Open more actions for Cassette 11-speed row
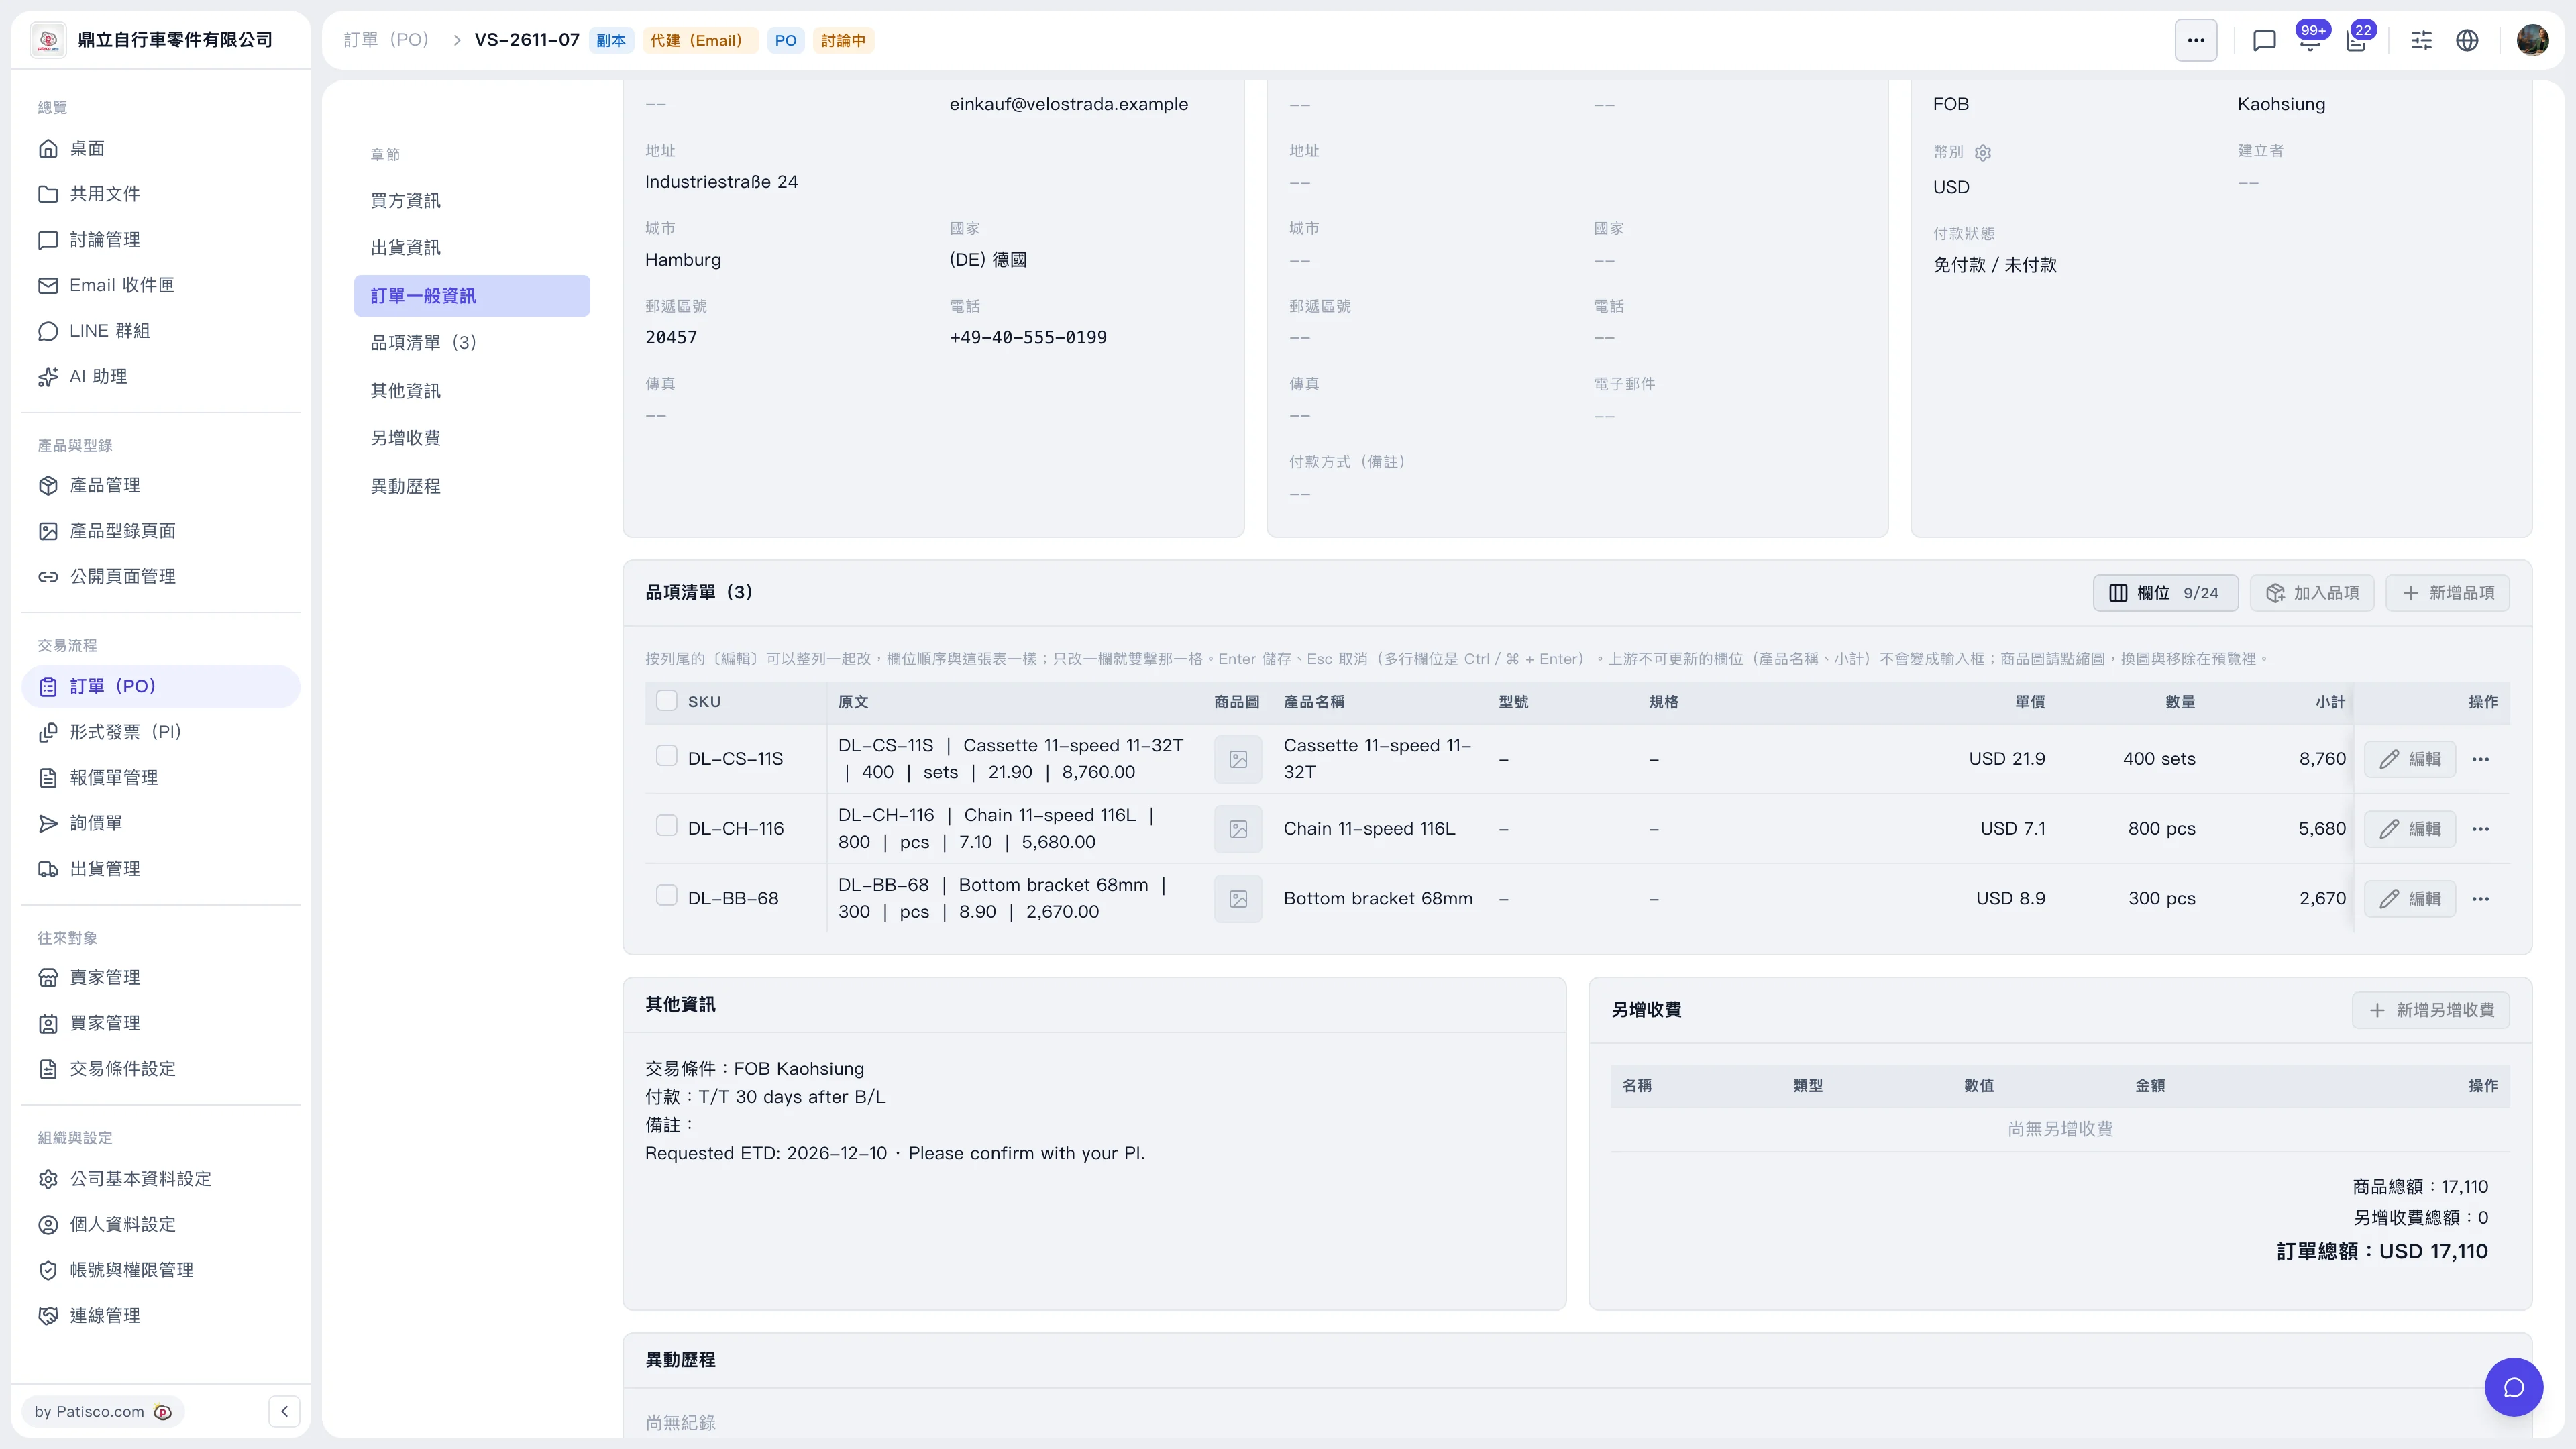The width and height of the screenshot is (2576, 1449). [2480, 759]
